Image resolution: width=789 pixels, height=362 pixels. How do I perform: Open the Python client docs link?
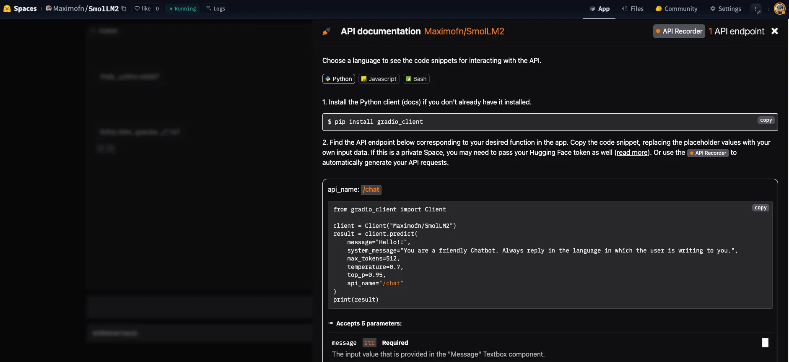pyautogui.click(x=411, y=102)
